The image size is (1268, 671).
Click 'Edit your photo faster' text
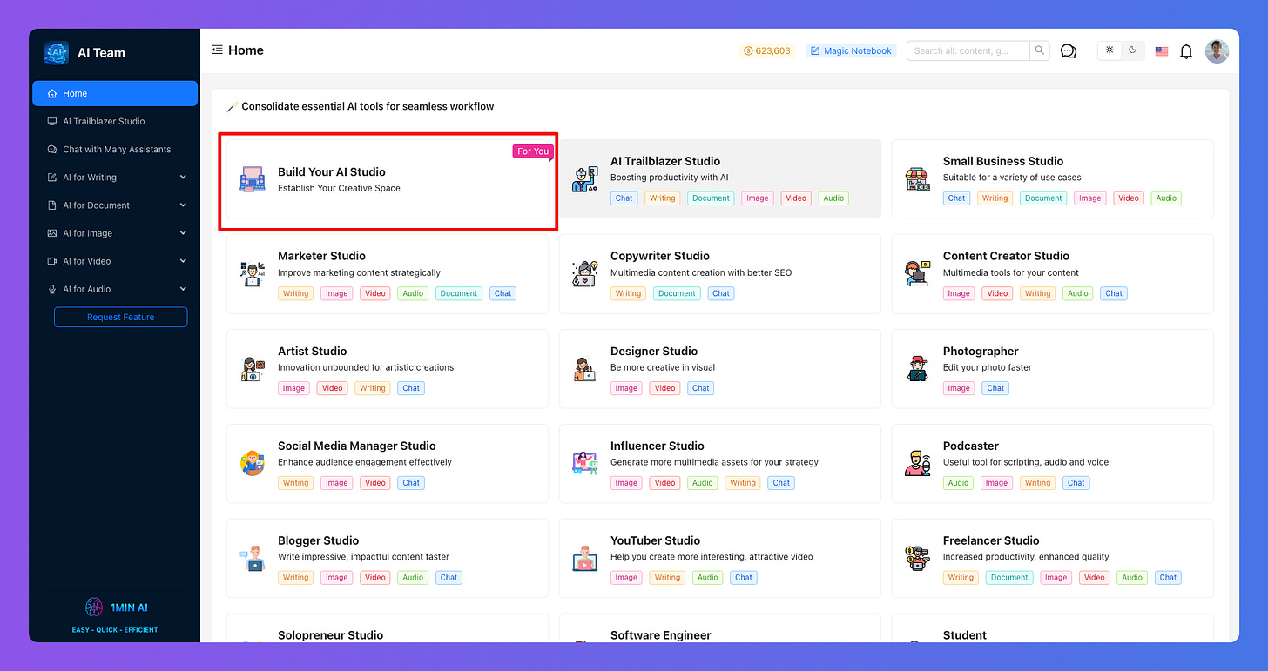[987, 367]
